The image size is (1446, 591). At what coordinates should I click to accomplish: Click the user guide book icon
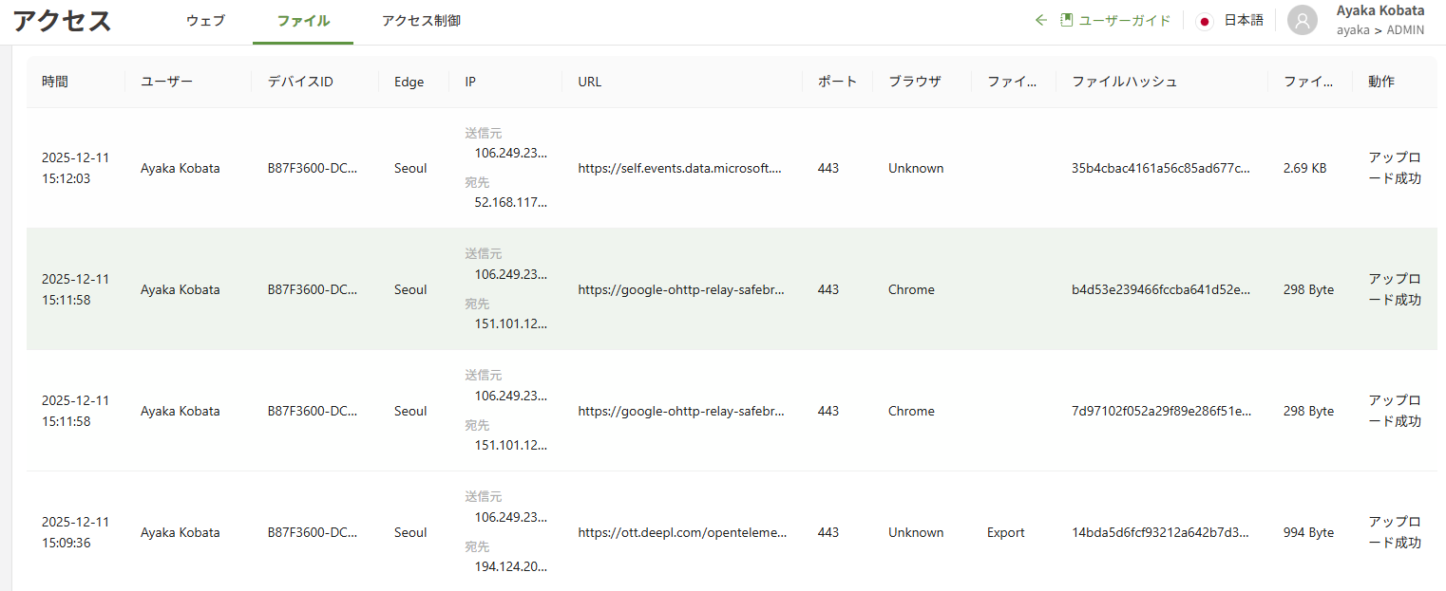tap(1067, 20)
